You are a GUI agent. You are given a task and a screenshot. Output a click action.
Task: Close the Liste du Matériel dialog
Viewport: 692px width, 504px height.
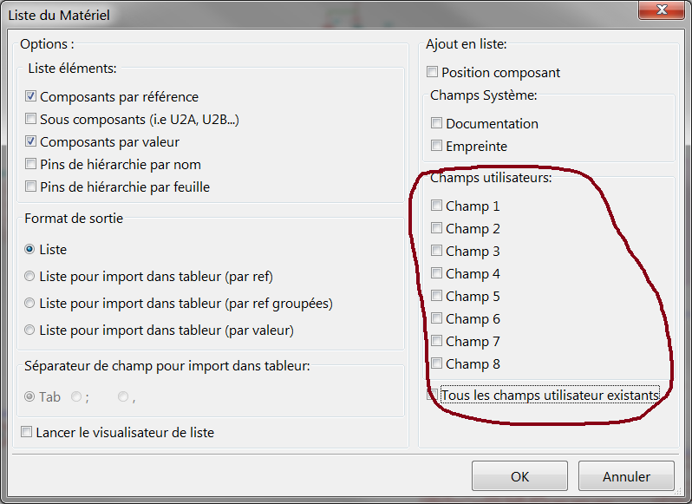[661, 10]
